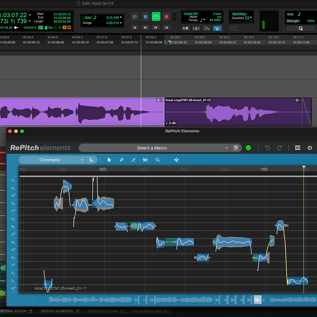Click the F4 piano key label
Screen dimensions: 317x317
click(x=13, y=180)
